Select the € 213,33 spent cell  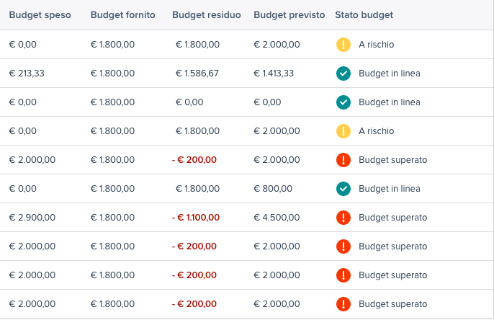point(27,74)
